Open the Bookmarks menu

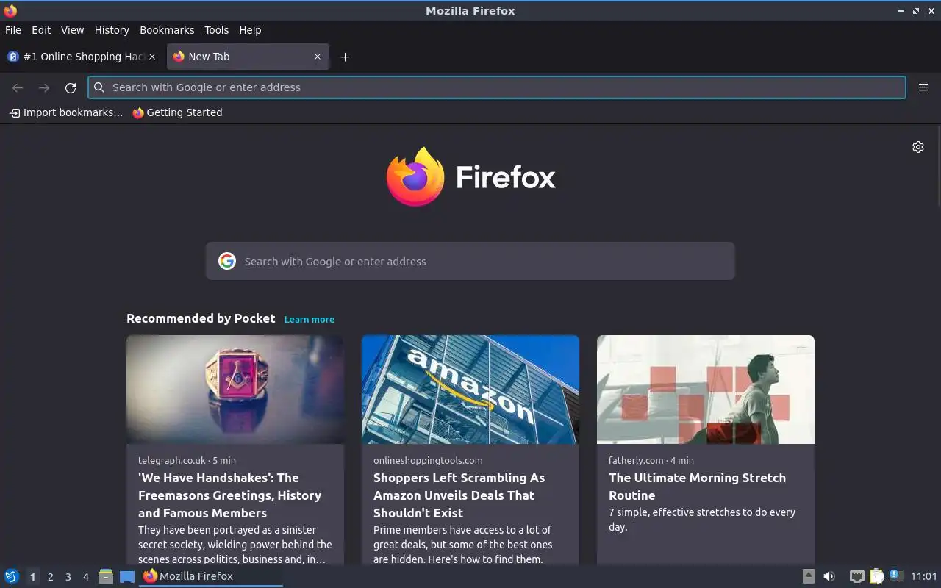(x=167, y=30)
